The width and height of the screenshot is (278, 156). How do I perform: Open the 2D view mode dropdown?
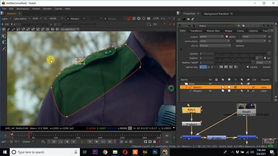pos(159,24)
